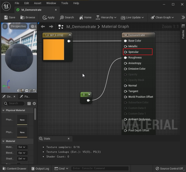The height and width of the screenshot is (172, 186).
Task: Toggle the details property matrix grid icon
Action: pyautogui.click(x=29, y=104)
